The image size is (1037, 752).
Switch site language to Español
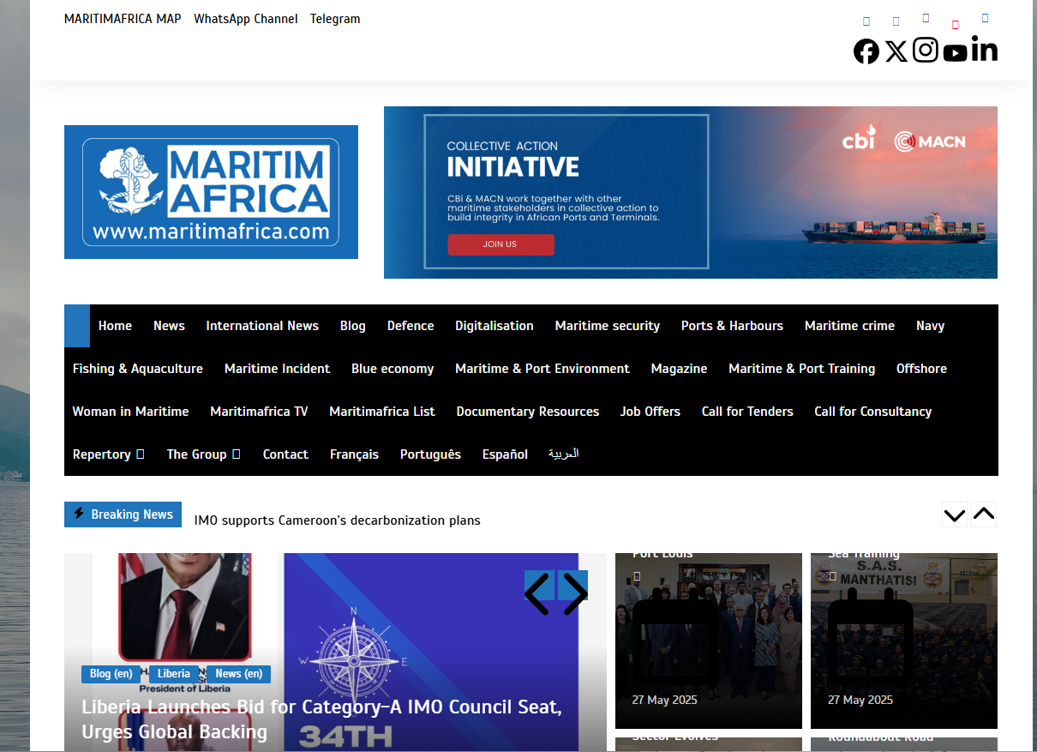[505, 454]
